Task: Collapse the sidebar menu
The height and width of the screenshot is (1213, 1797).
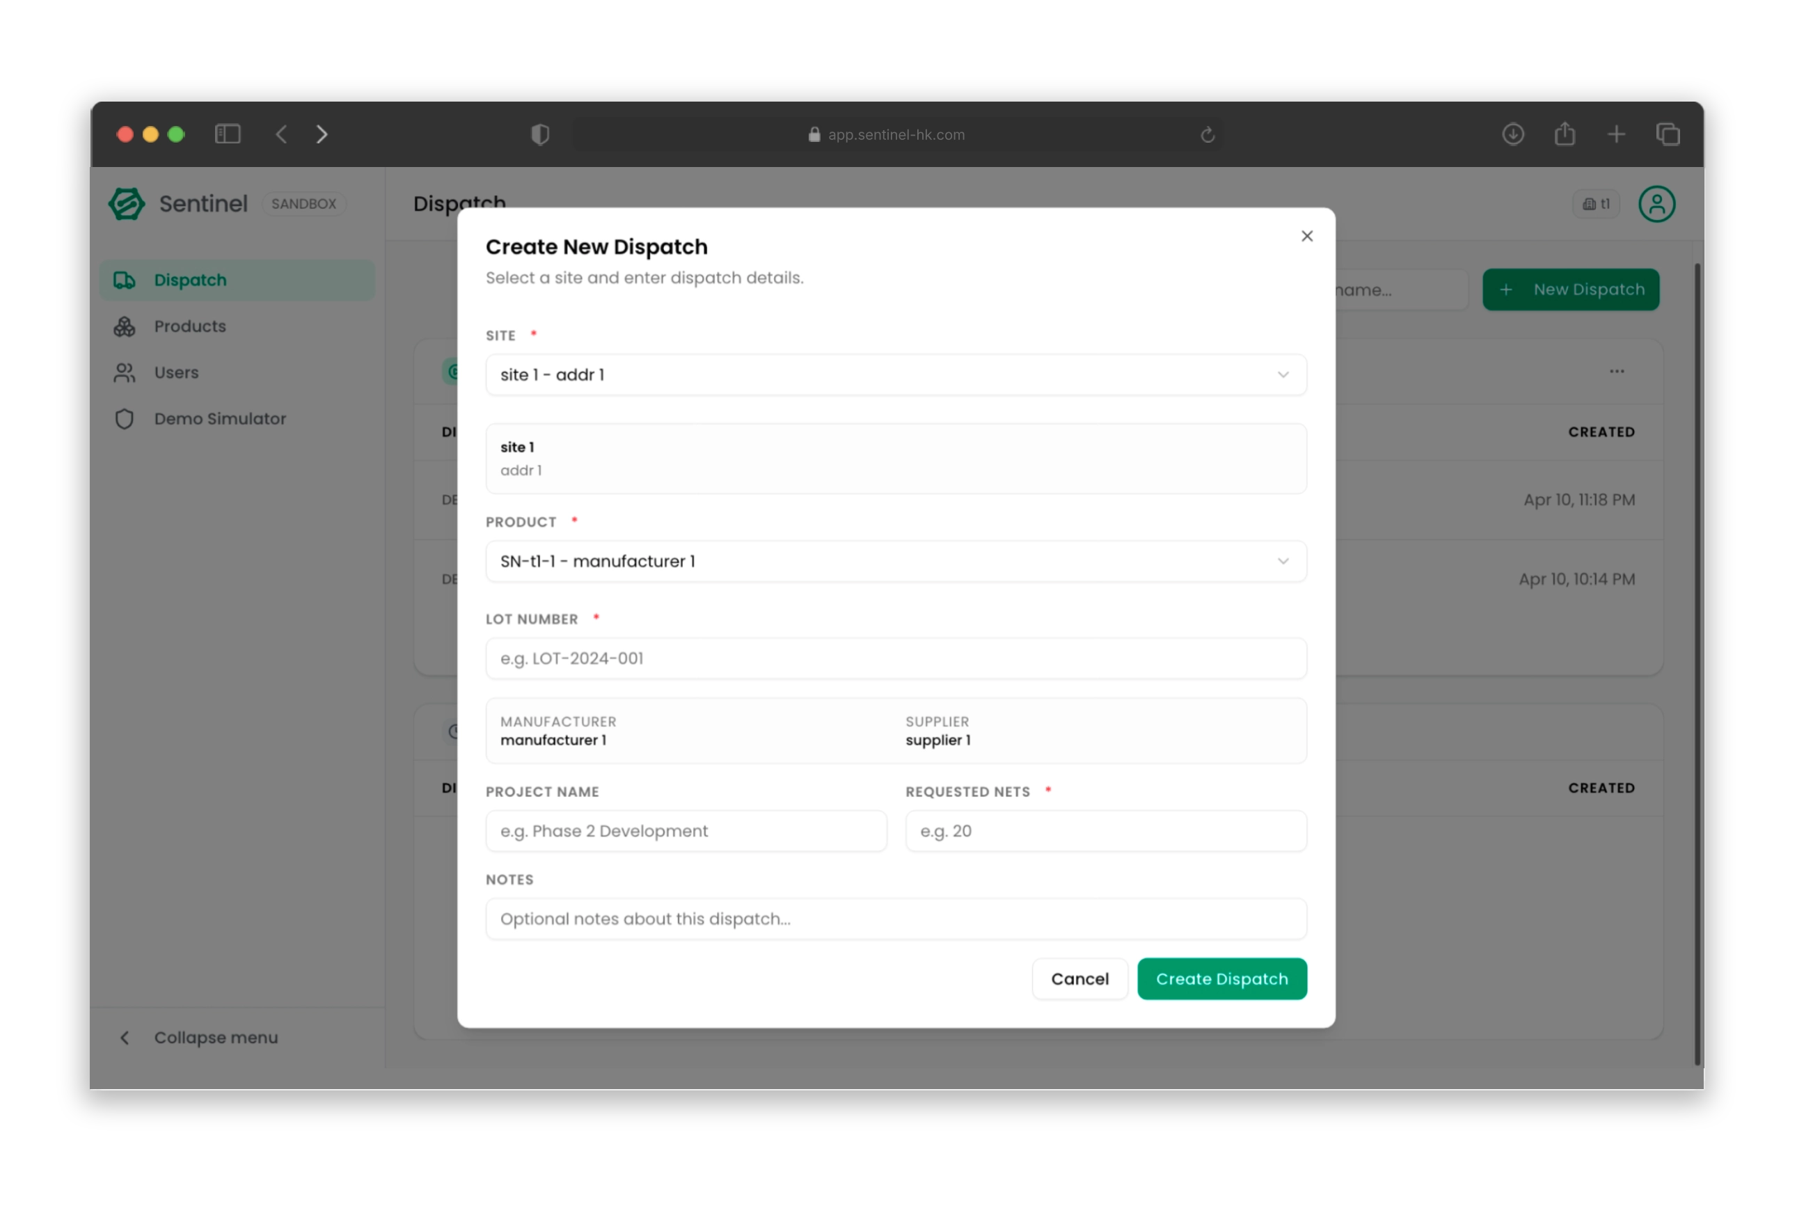Action: [x=200, y=1038]
